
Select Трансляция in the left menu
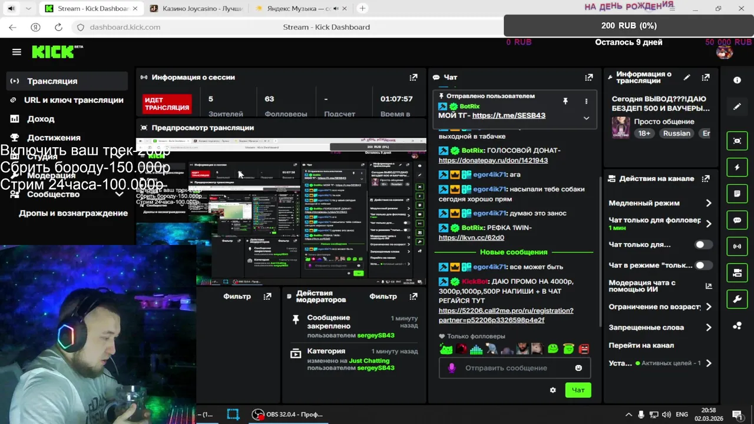67,81
